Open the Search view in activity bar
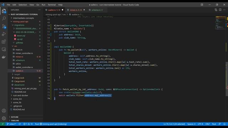 click(4, 18)
